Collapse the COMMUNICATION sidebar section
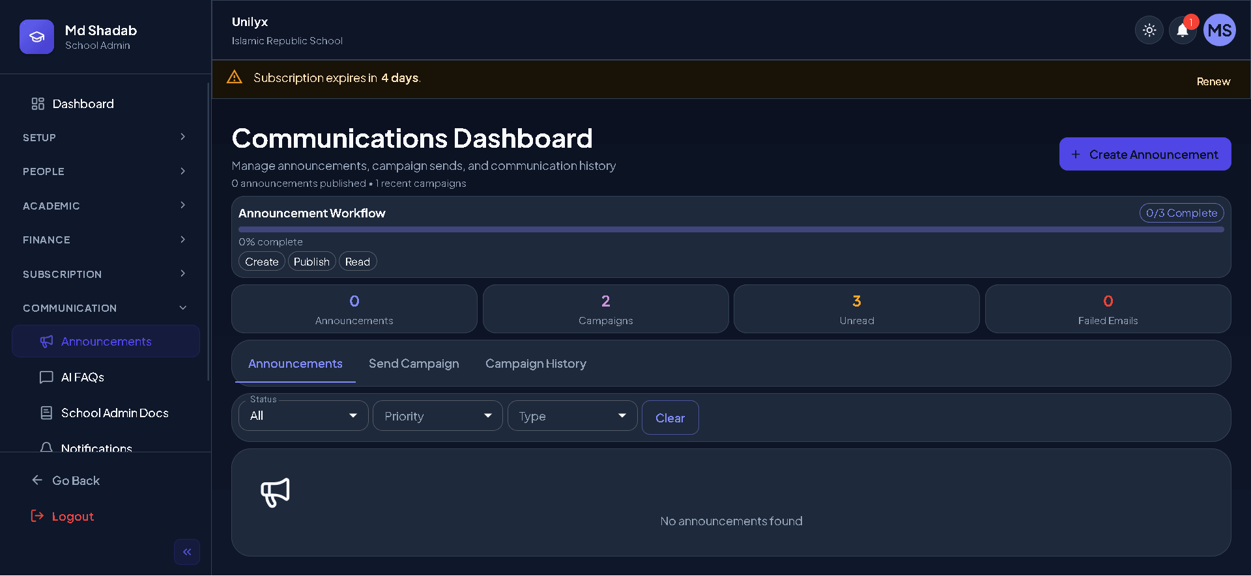 point(104,308)
